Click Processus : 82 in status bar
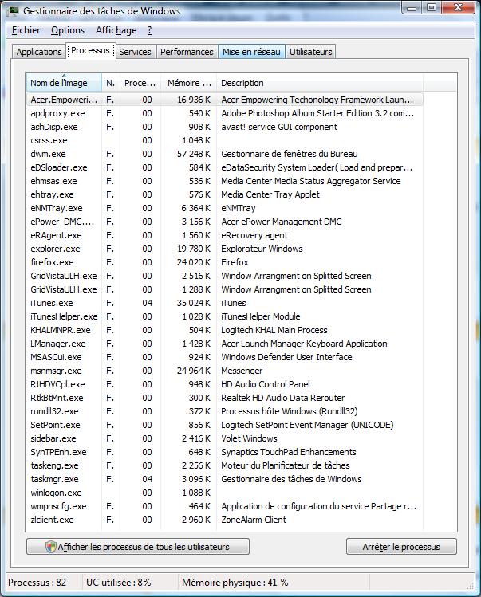This screenshot has width=481, height=597. [37, 583]
